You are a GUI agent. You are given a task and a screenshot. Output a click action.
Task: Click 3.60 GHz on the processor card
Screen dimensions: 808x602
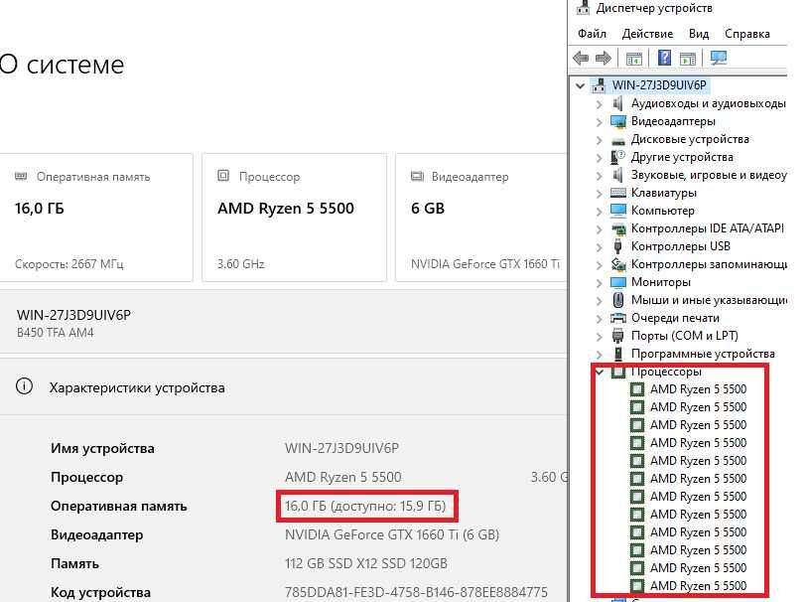tap(240, 264)
